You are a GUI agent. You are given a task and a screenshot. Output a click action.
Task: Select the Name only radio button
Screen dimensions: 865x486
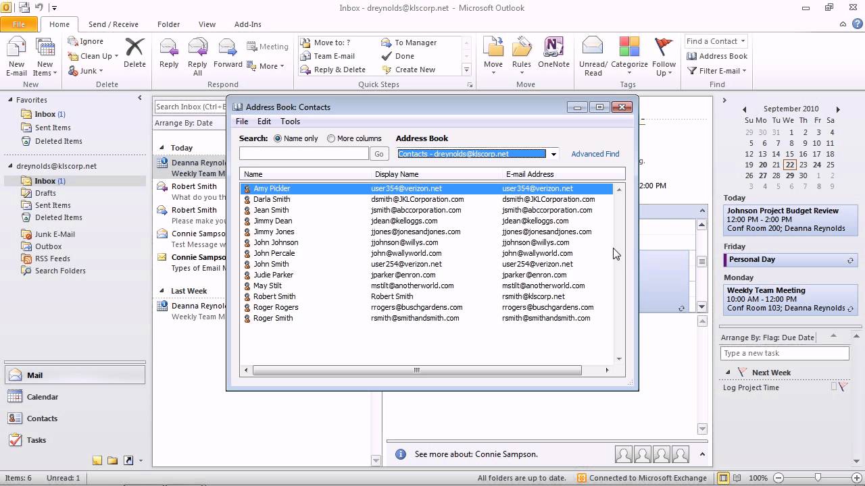tap(278, 138)
